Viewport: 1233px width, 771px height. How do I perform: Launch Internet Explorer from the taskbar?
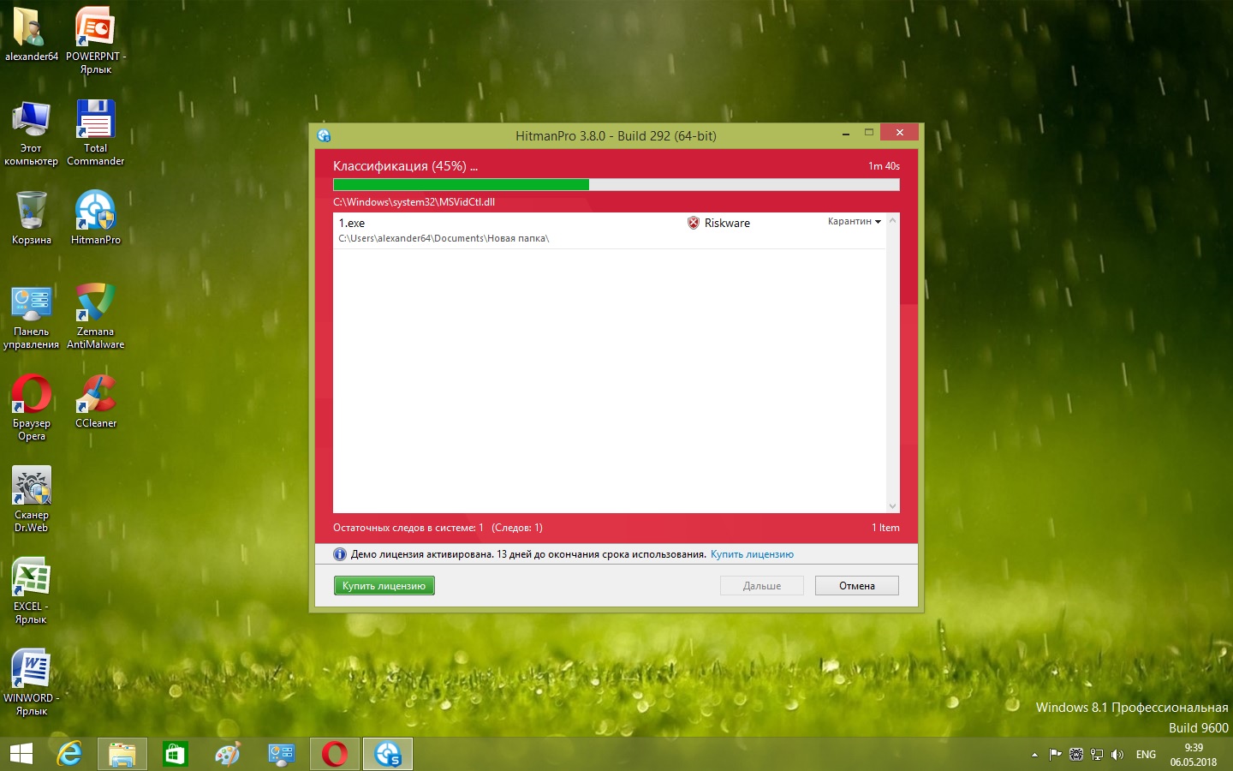coord(69,754)
